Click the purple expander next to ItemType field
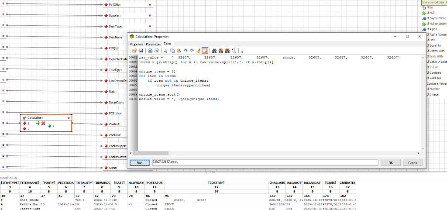 point(150,26)
